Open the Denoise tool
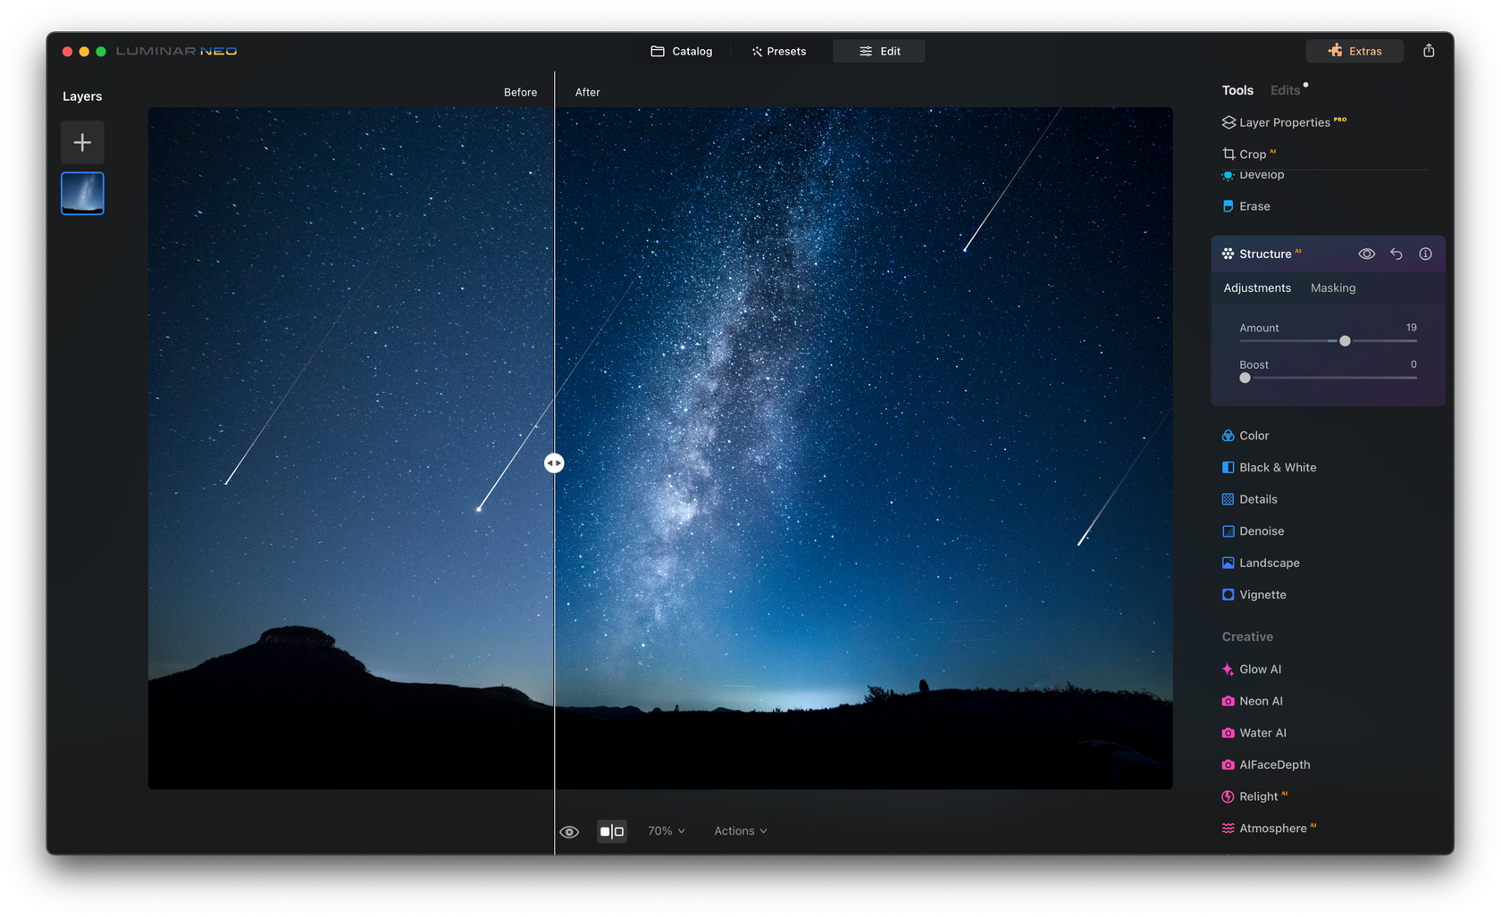The image size is (1501, 917). [1262, 530]
